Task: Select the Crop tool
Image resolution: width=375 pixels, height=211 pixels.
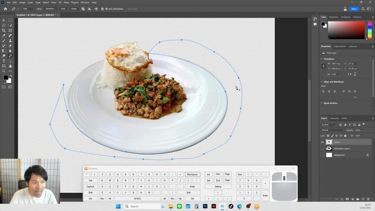Action: click(x=4, y=30)
